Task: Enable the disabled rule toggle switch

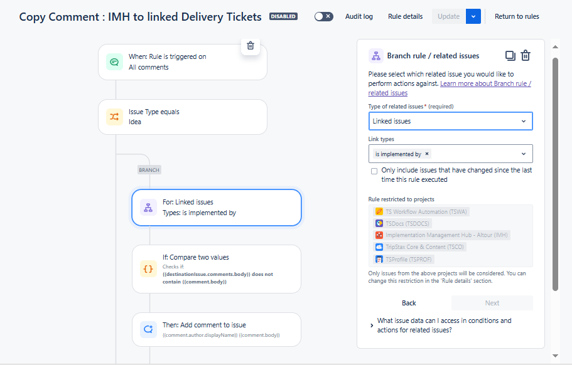Action: [x=323, y=16]
